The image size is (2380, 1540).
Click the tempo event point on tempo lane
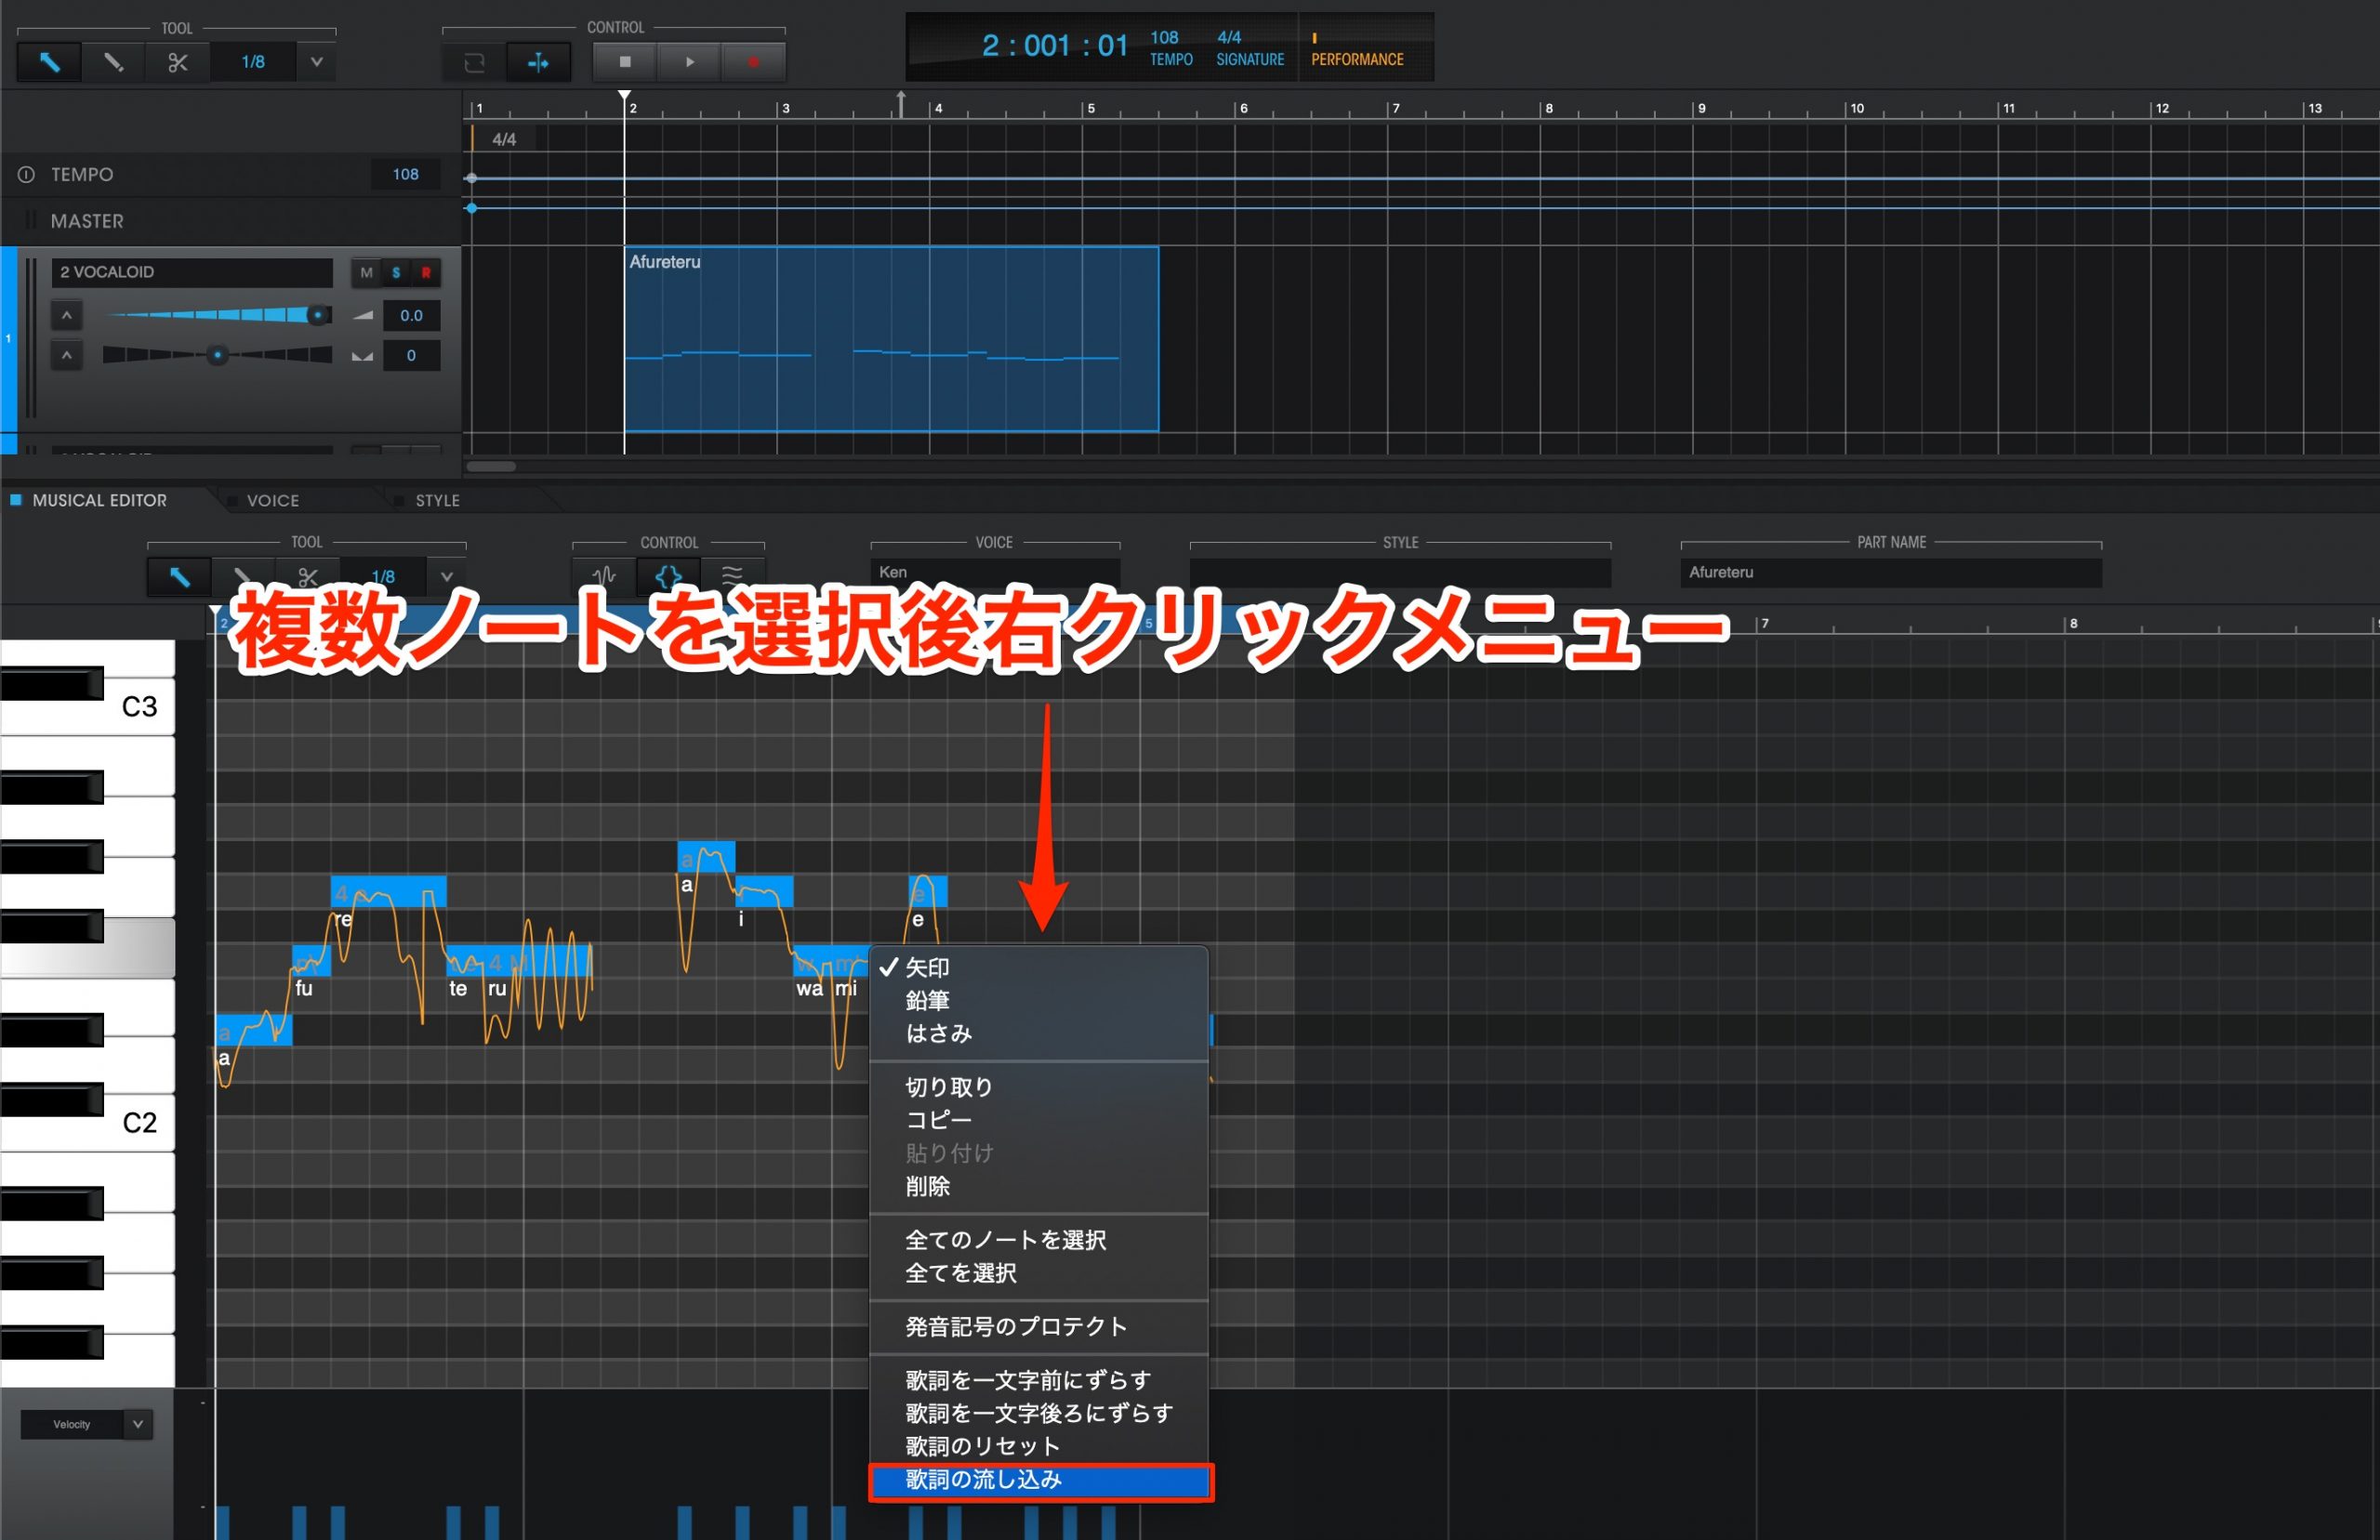(x=471, y=178)
